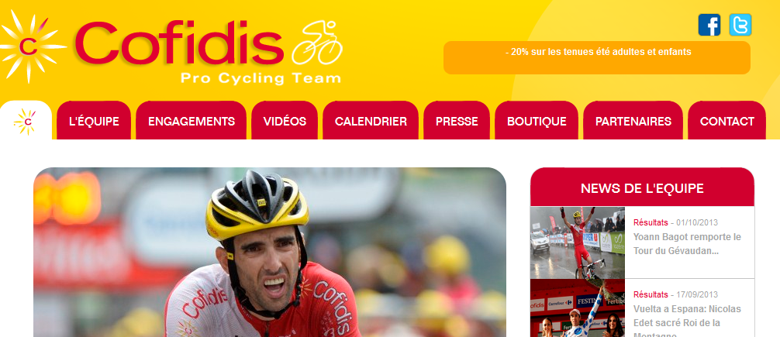Click the home sun logo tab
780x337 pixels.
click(x=26, y=121)
